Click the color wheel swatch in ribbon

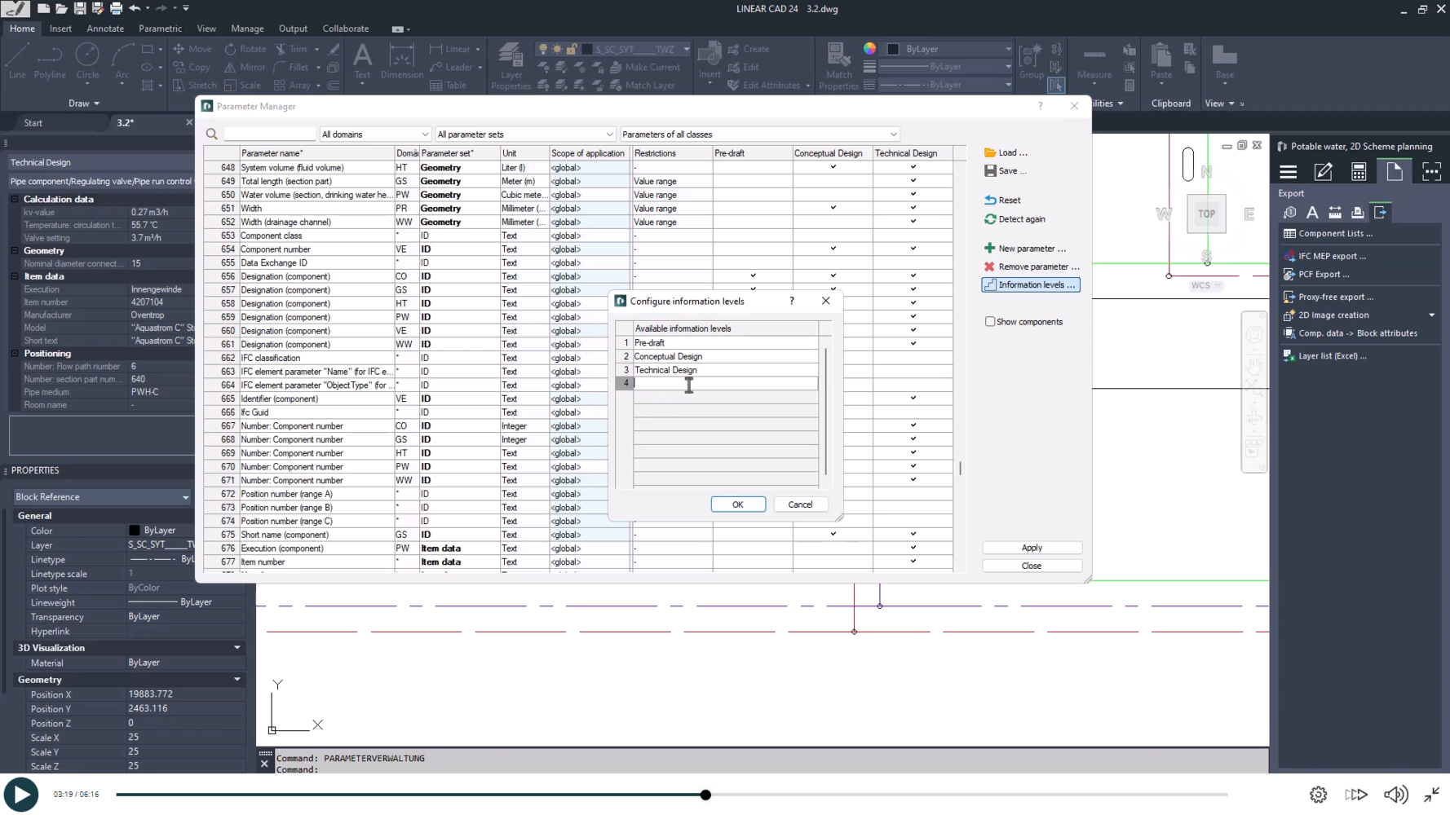[870, 49]
